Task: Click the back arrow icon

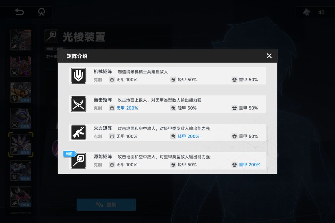Action: point(20,12)
